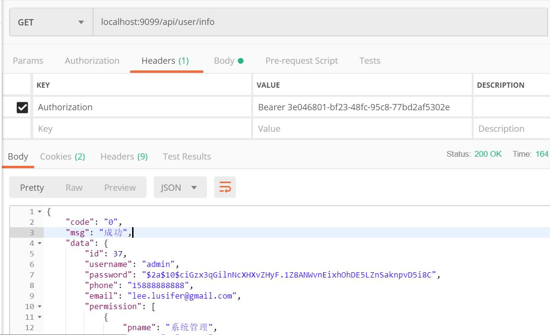Image resolution: width=550 pixels, height=335 pixels.
Task: Open the JSON format dropdown
Action: pos(180,187)
